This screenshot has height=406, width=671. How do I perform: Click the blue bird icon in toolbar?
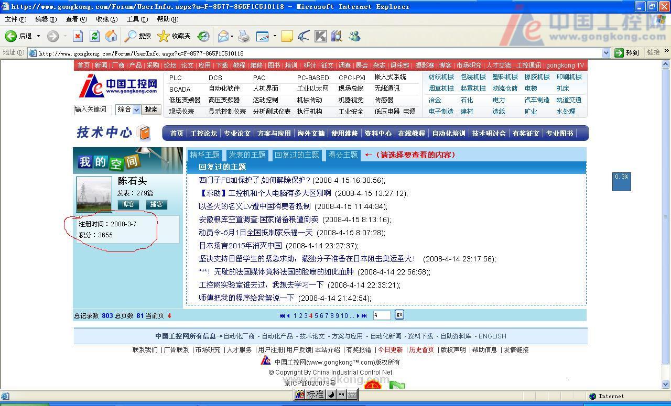304,36
